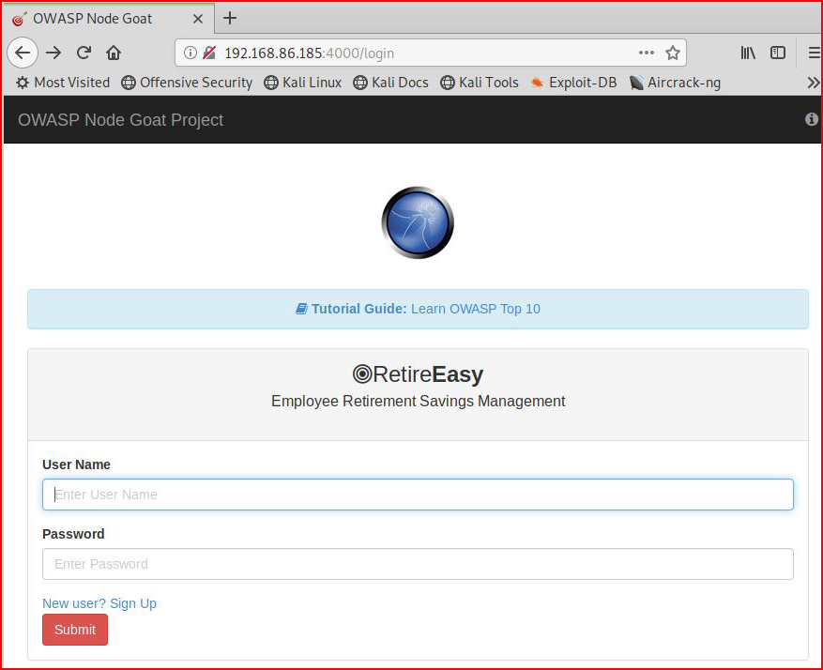Viewport: 823px width, 670px height.
Task: Click the forward navigation arrow
Action: coord(53,53)
